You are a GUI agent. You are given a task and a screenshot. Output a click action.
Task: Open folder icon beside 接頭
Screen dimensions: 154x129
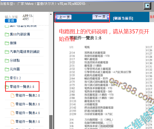point(7,43)
